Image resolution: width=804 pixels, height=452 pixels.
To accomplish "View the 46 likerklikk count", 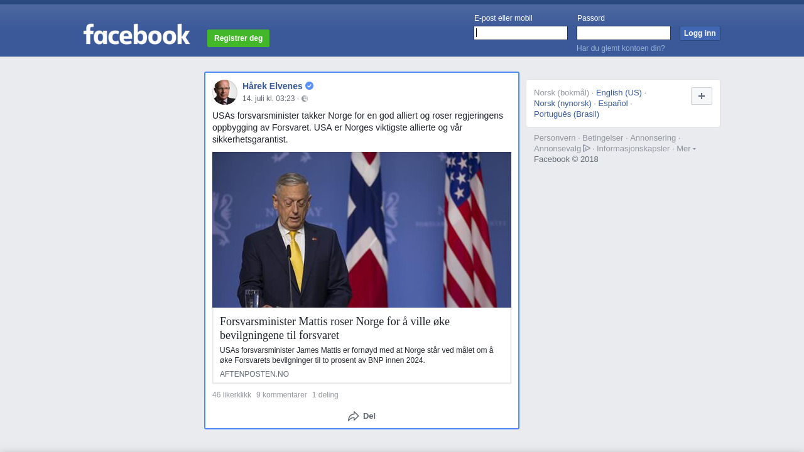I will (x=232, y=395).
